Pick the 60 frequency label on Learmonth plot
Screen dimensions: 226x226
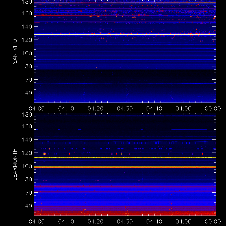(x=29, y=193)
